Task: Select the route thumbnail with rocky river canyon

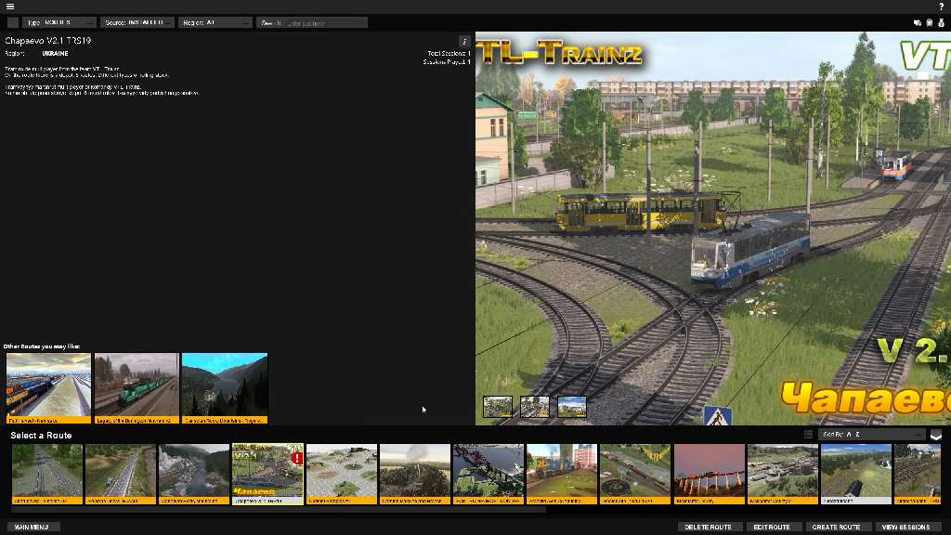Action: [x=194, y=474]
